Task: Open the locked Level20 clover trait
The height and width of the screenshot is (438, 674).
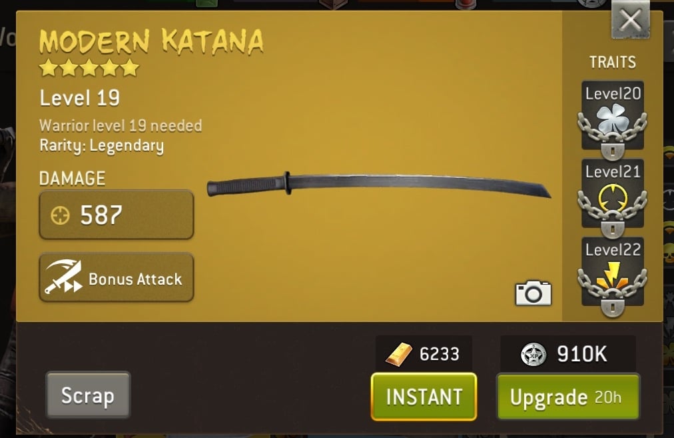Action: (613, 119)
